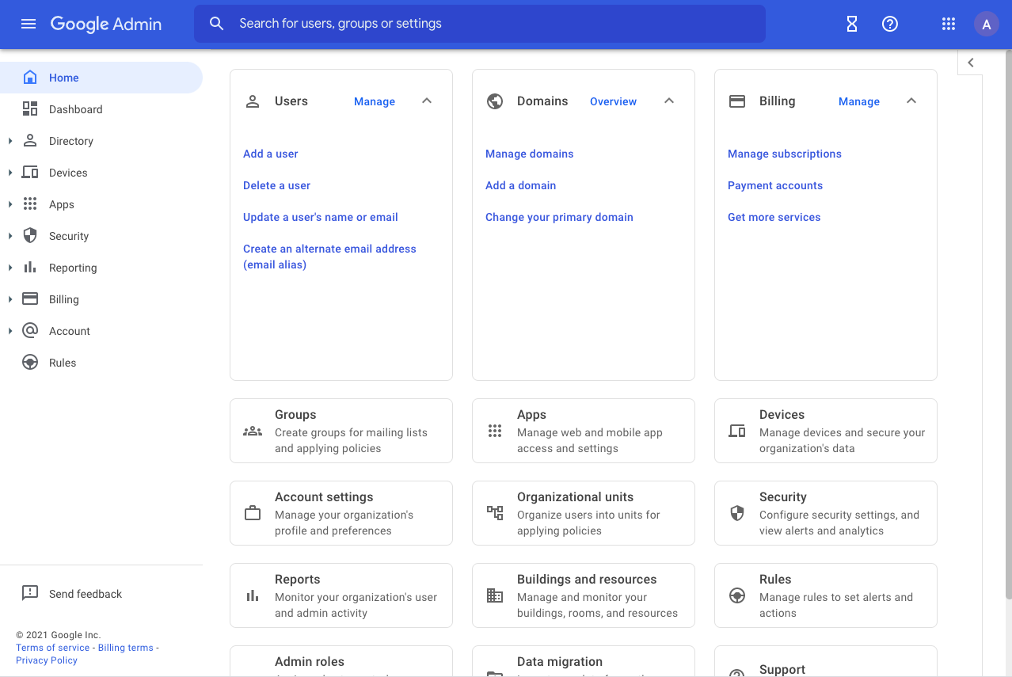
Task: Click Add a user link
Action: [x=271, y=154]
